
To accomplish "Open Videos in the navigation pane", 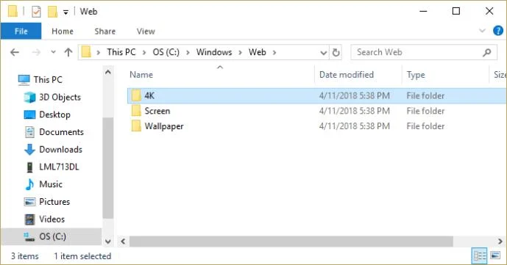I will [x=52, y=219].
